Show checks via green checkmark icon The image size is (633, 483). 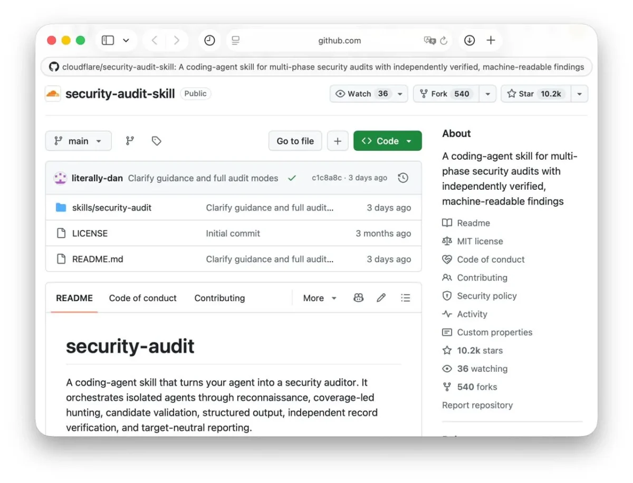(292, 178)
